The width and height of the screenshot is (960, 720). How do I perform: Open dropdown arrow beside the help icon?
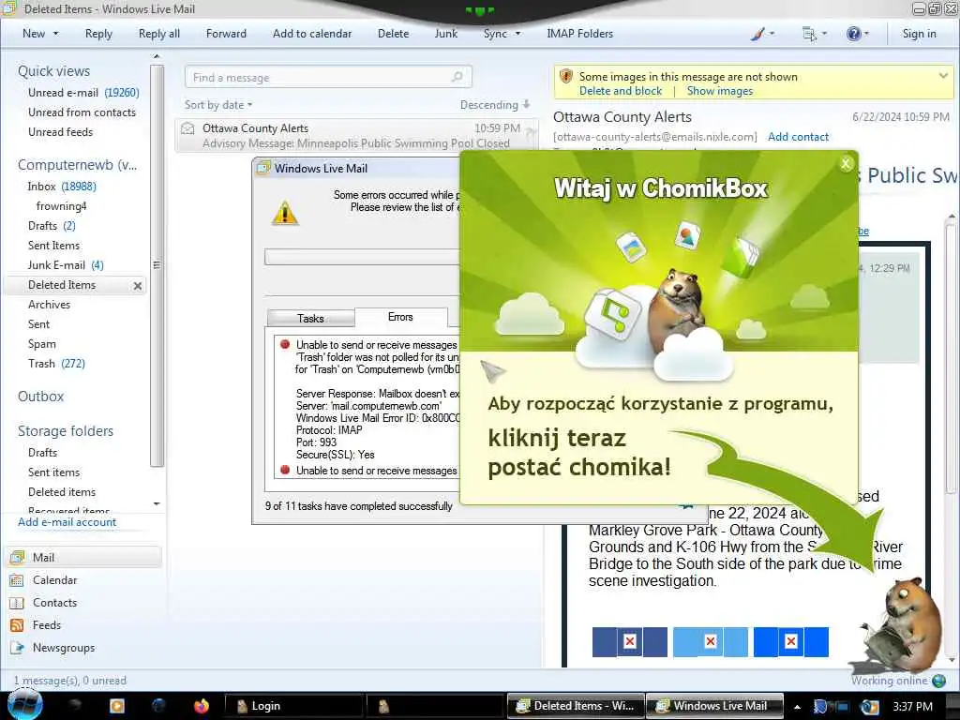tap(865, 34)
